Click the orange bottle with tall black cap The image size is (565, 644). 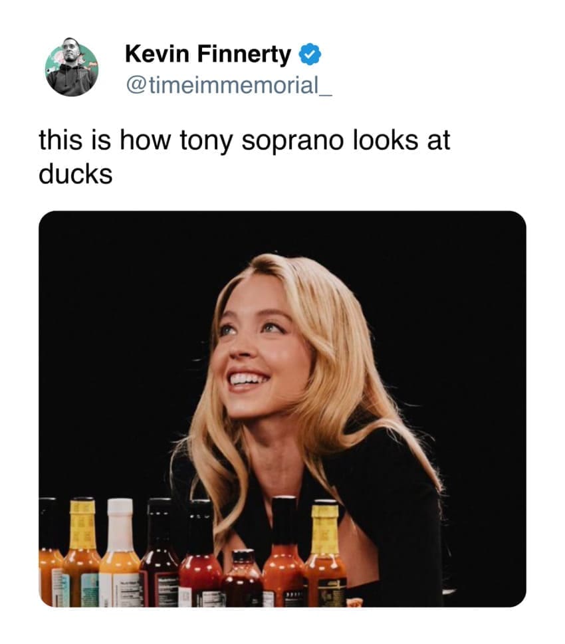click(x=284, y=558)
